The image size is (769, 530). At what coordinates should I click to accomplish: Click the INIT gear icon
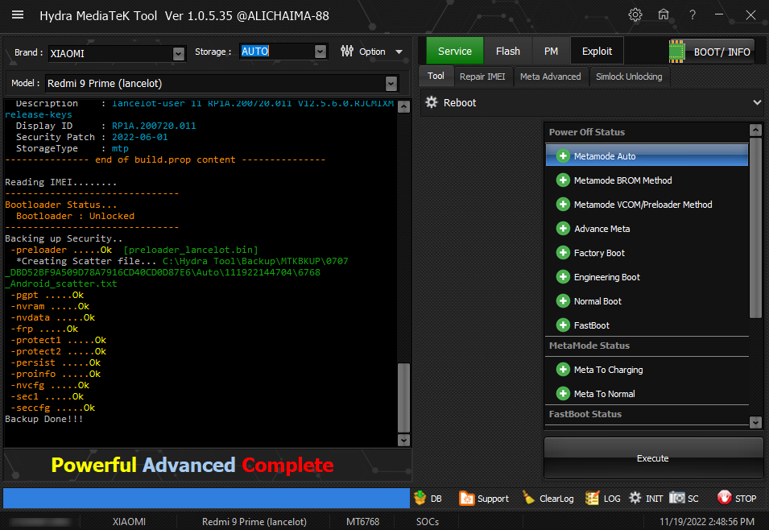point(635,498)
